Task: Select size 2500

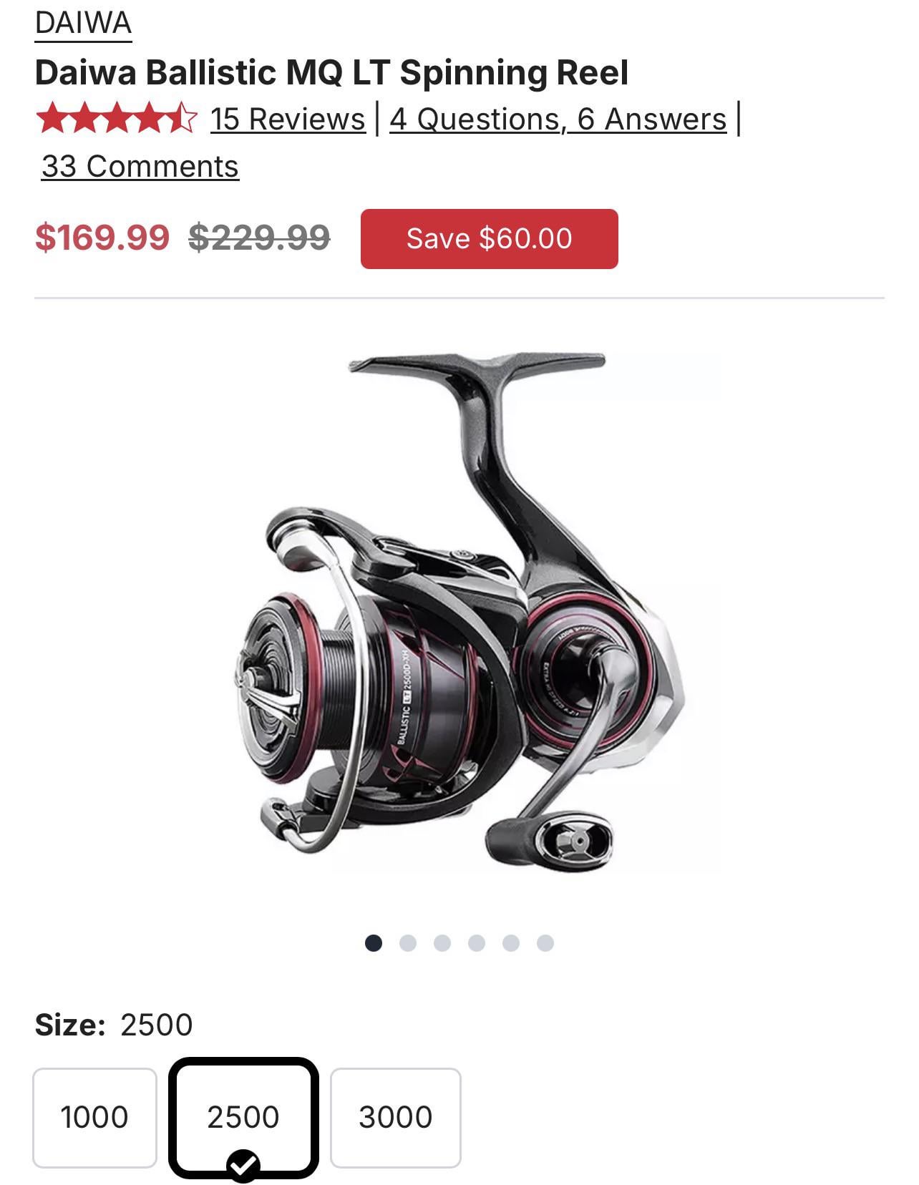Action: coord(243,1117)
